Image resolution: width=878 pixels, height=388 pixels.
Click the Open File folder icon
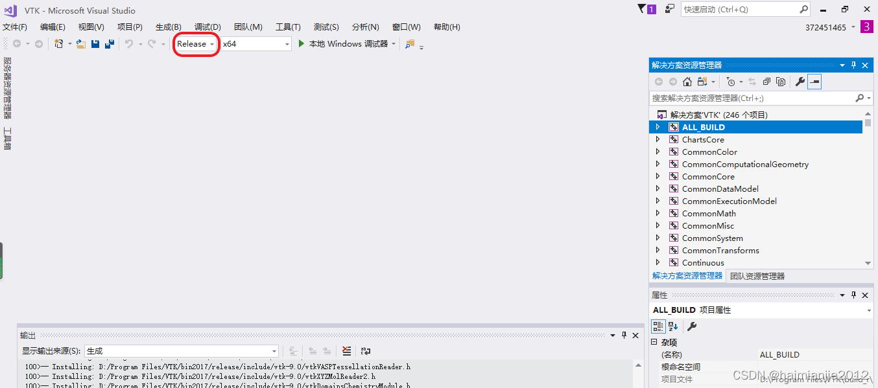(x=81, y=44)
